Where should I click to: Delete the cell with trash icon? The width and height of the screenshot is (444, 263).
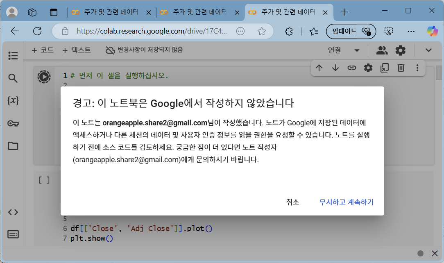coord(401,68)
